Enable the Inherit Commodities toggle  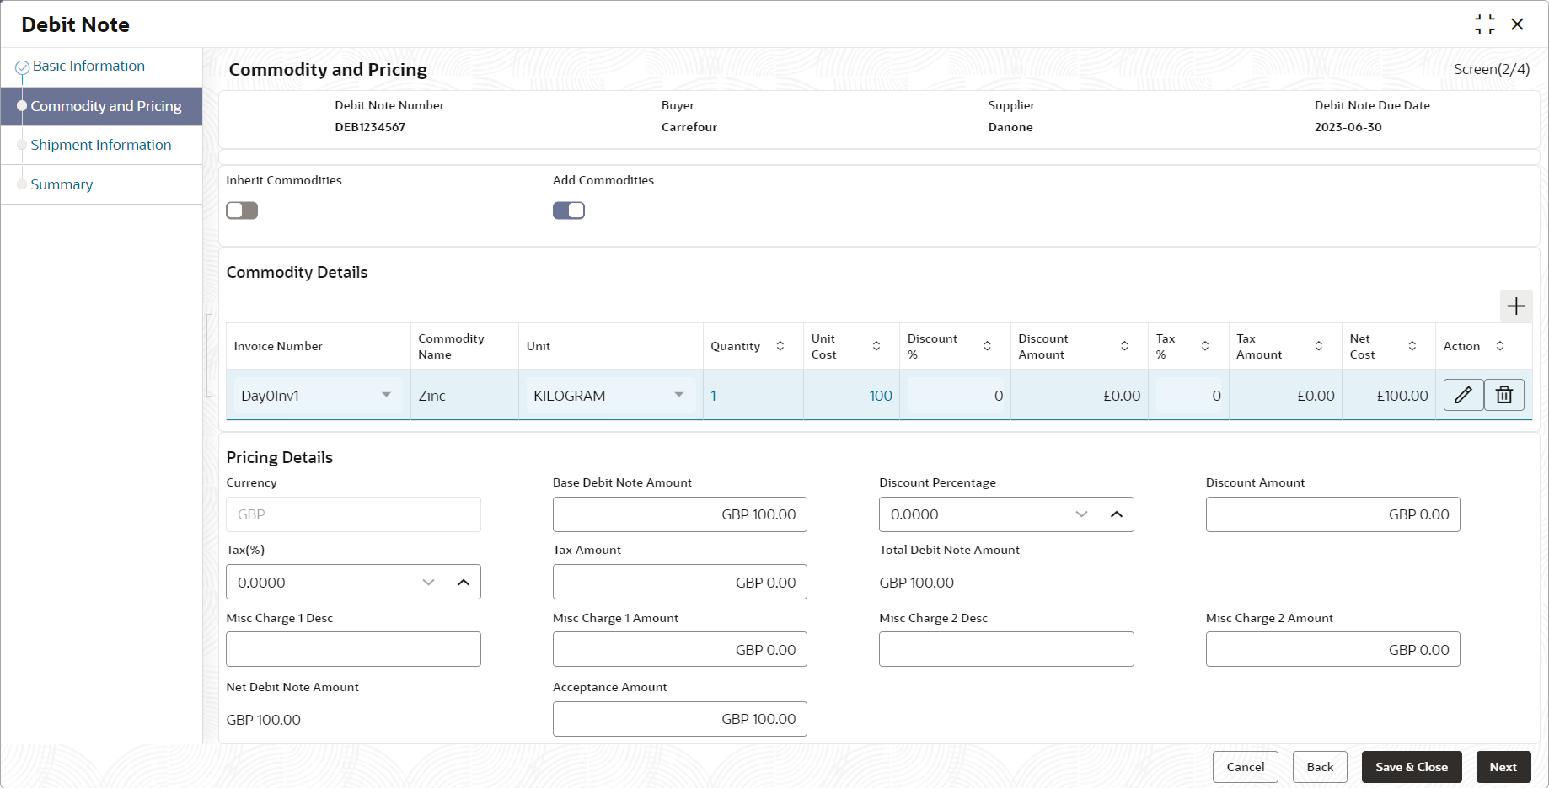click(x=242, y=210)
